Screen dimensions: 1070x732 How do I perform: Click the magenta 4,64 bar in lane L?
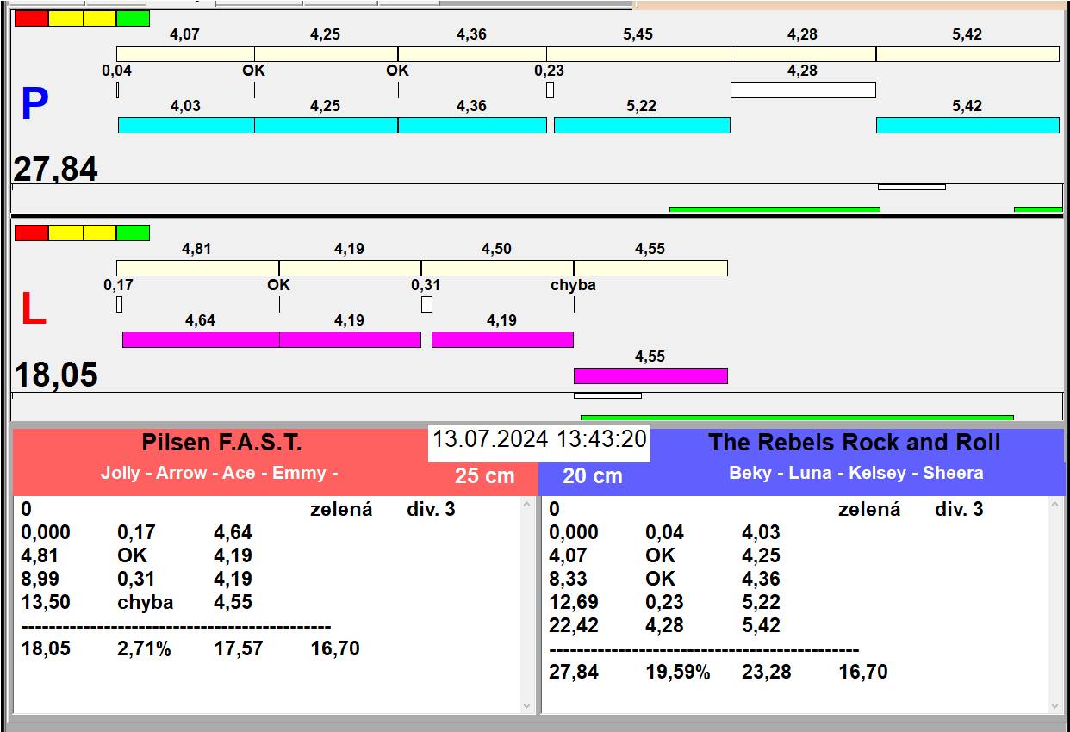tap(201, 339)
